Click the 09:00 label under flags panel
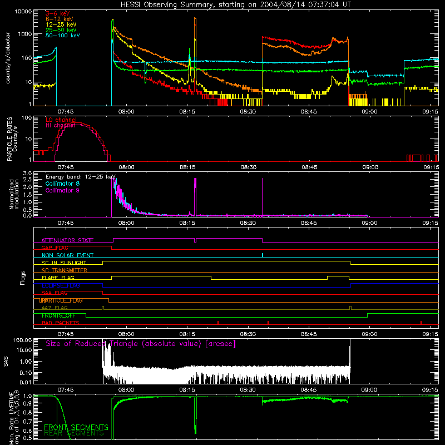Screen dimensions: 445x445 pos(369,334)
